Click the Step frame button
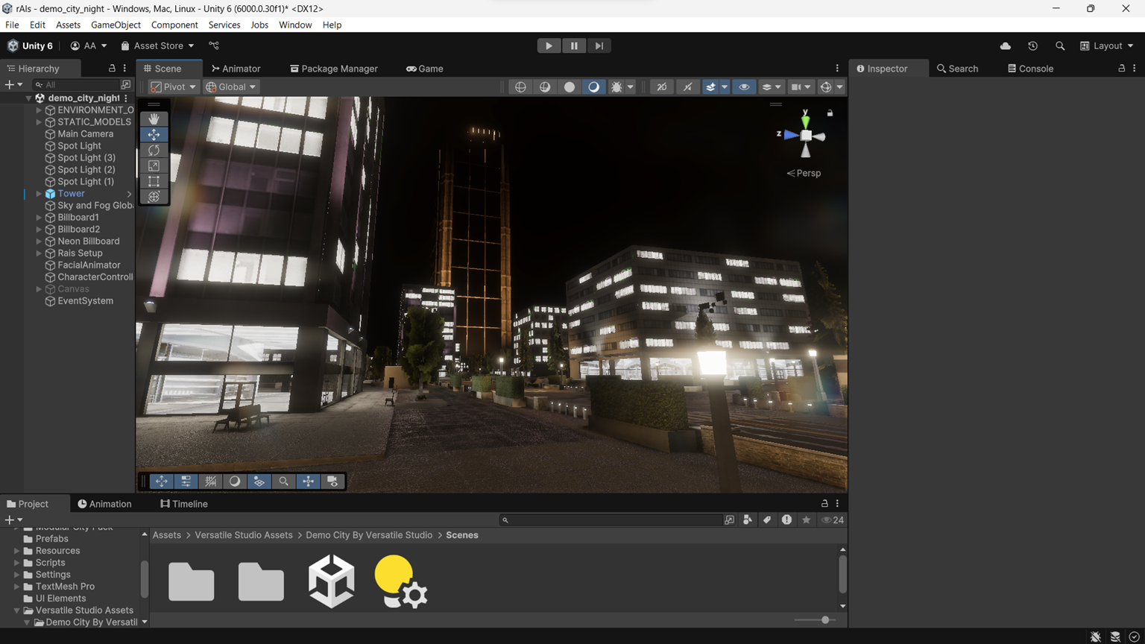The width and height of the screenshot is (1145, 644). coord(599,45)
